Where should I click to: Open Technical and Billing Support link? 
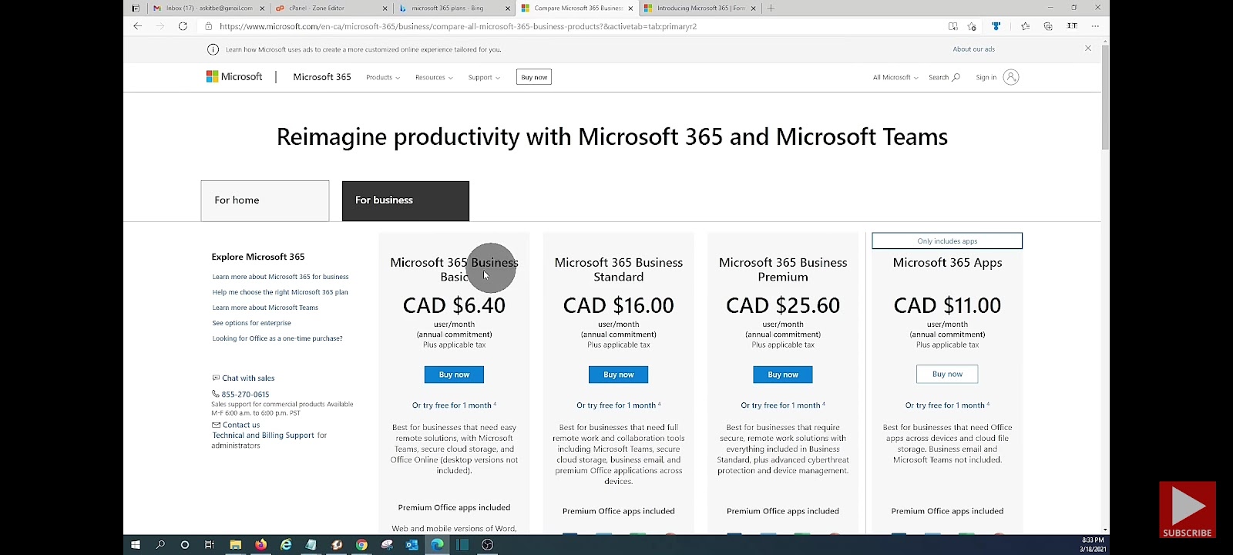(x=264, y=436)
